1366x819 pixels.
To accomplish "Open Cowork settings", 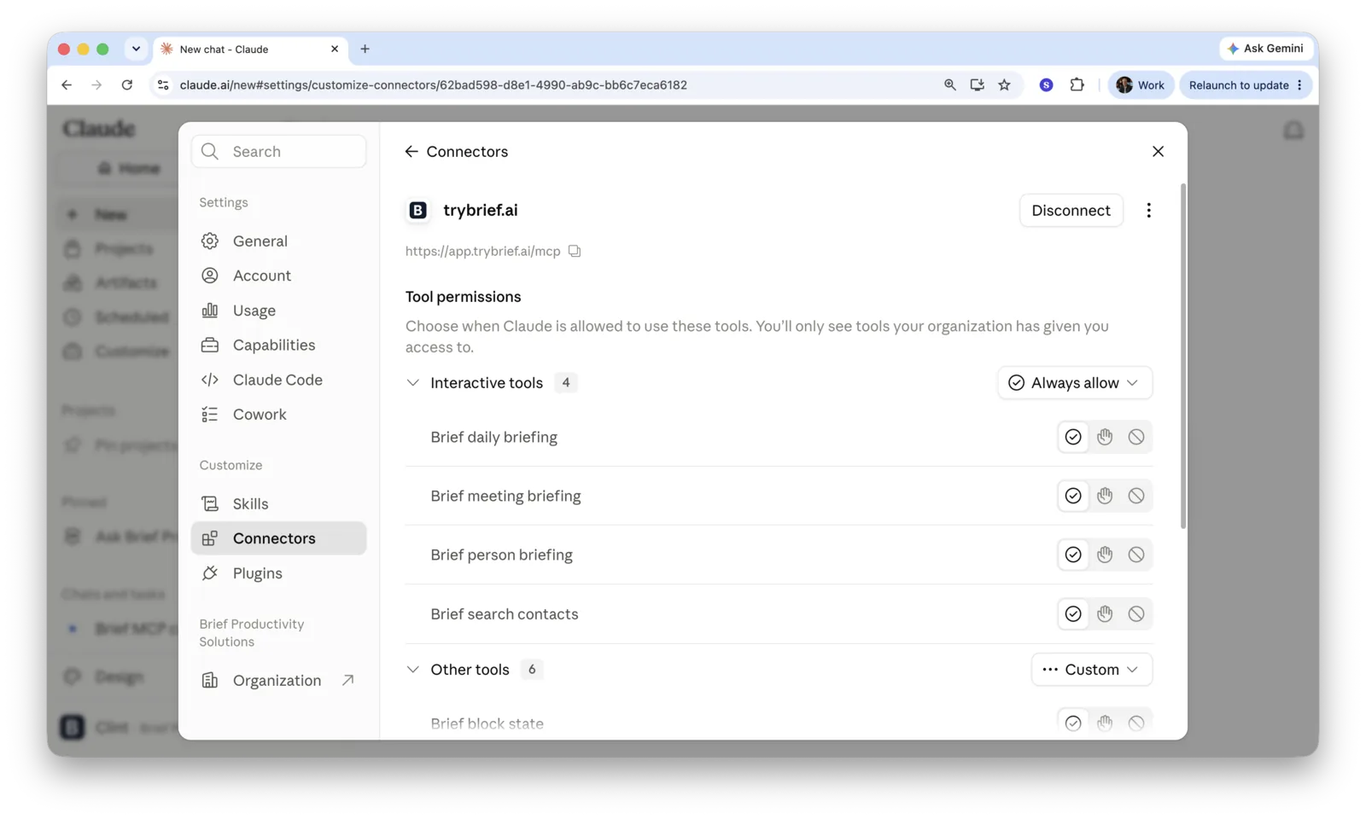I will click(278, 415).
